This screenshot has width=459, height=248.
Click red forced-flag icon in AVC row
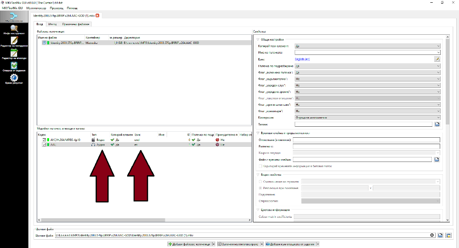pyautogui.click(x=217, y=140)
